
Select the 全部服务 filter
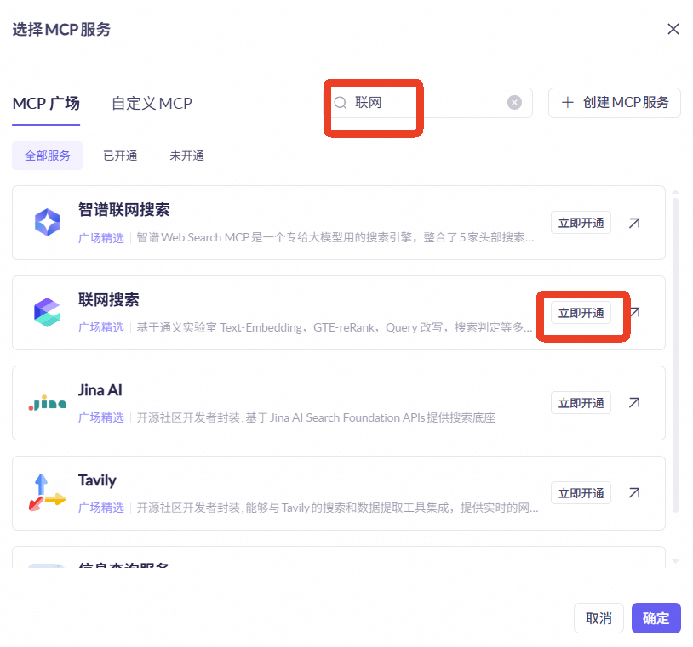[48, 156]
